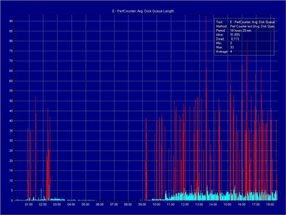Screen dimensions: 286x215
Task: Click the 13:00 time axis label
Action: [x=199, y=205]
